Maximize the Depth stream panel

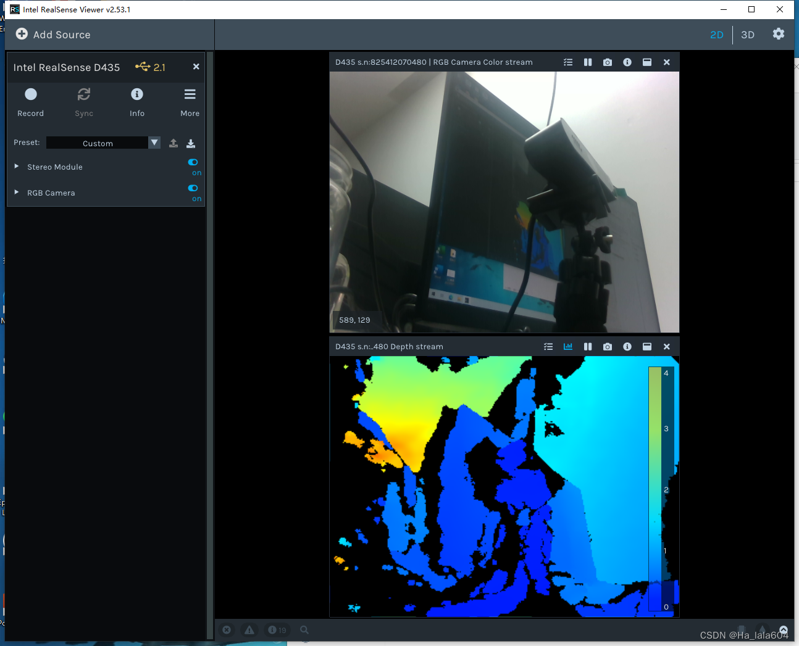646,346
